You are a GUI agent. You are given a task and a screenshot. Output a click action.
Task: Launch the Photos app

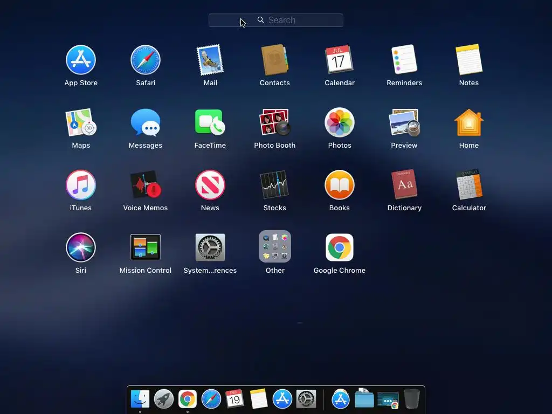[x=340, y=122]
